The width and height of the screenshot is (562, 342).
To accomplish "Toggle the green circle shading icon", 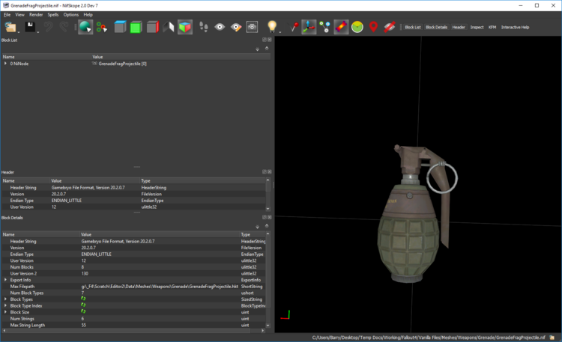I will click(x=357, y=27).
